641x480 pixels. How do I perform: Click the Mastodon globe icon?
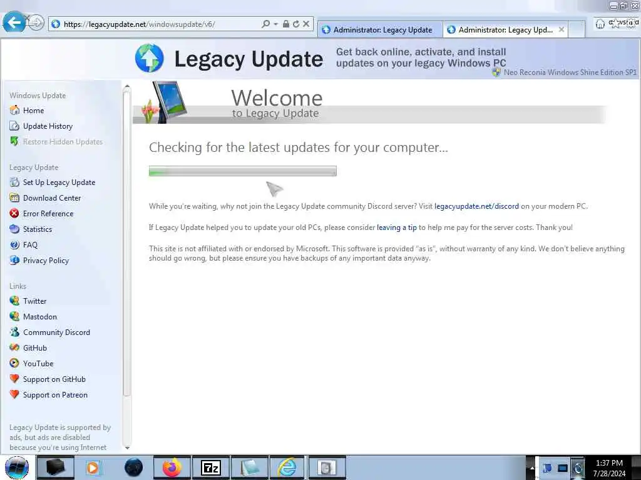(x=14, y=316)
